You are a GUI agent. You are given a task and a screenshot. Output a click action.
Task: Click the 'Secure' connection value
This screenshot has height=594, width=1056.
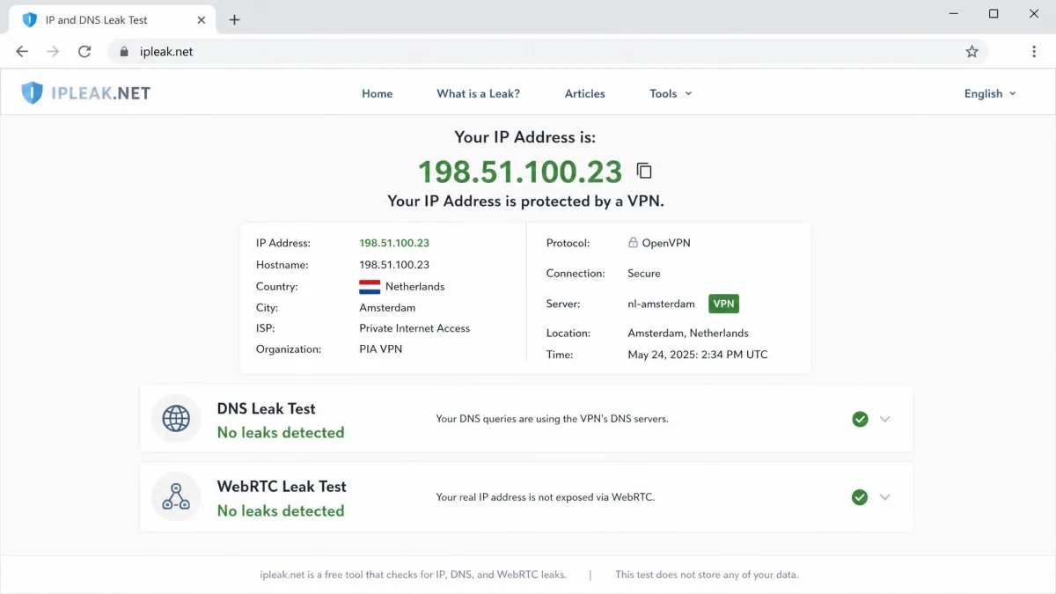point(644,274)
